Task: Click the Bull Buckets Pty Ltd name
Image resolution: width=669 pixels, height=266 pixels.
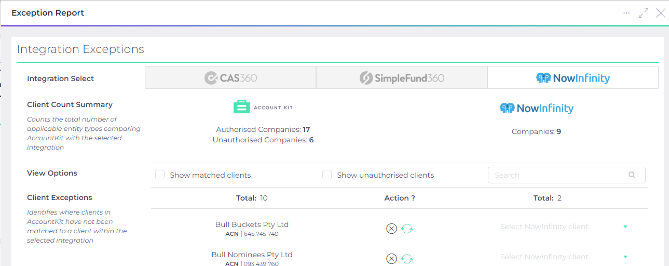Action: pos(252,224)
